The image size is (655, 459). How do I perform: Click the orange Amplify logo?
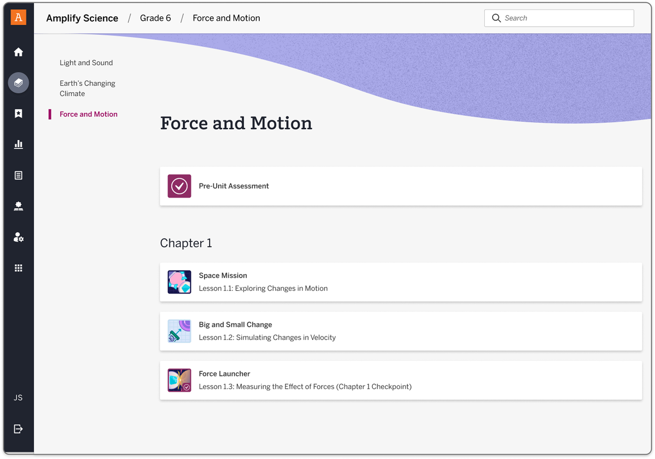(x=19, y=17)
